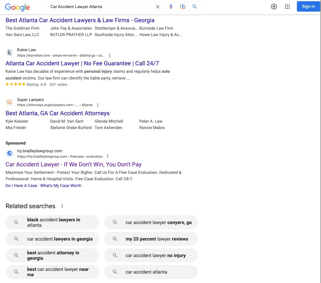Click Peter A. Law name
The height and width of the screenshot is (283, 321).
coord(151,121)
